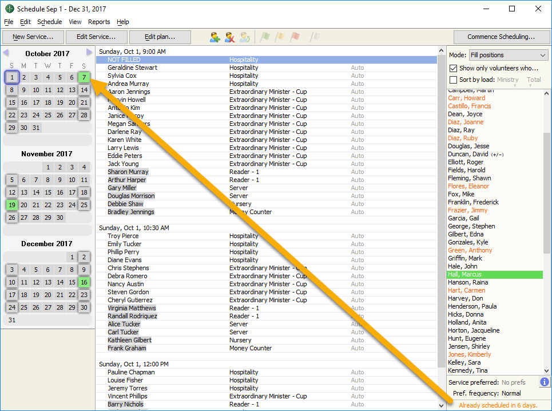
Task: Open the Mode dropdown
Action: (x=508, y=55)
